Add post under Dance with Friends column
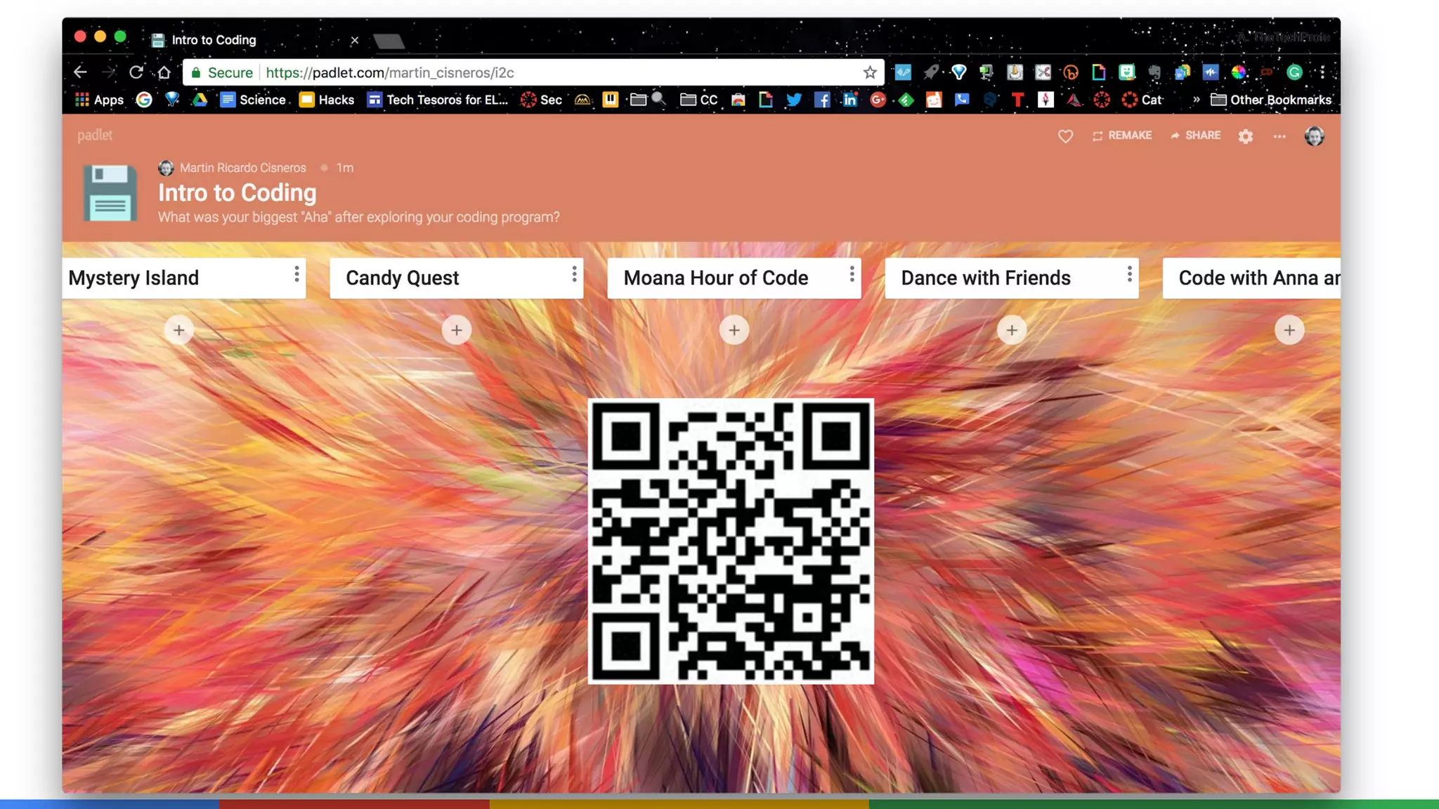Screen dimensions: 1439x809 (1011, 330)
